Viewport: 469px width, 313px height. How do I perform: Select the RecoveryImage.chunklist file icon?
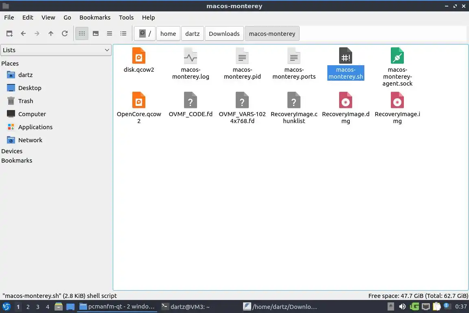(294, 100)
